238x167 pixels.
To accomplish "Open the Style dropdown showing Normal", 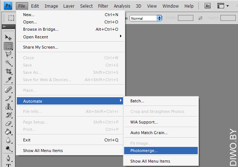I will coord(146,18).
